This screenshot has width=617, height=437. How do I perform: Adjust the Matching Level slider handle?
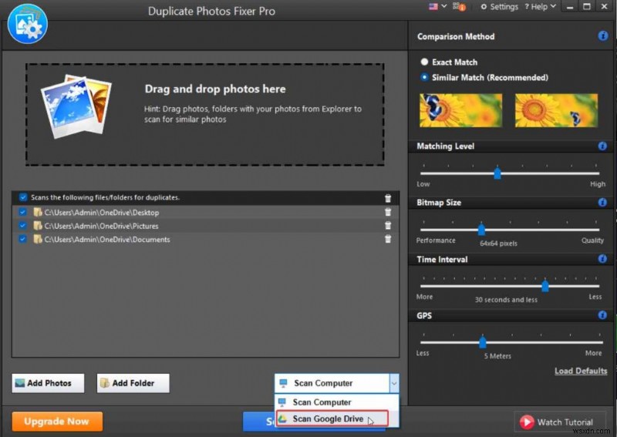point(497,173)
